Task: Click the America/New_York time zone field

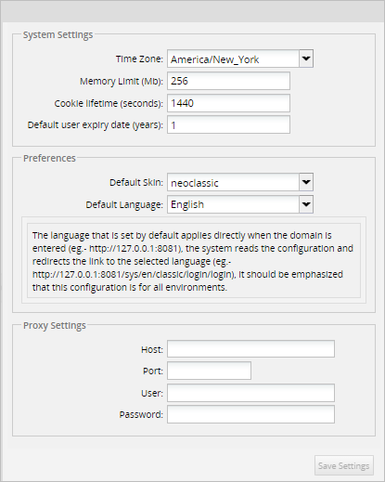Action: pos(233,59)
